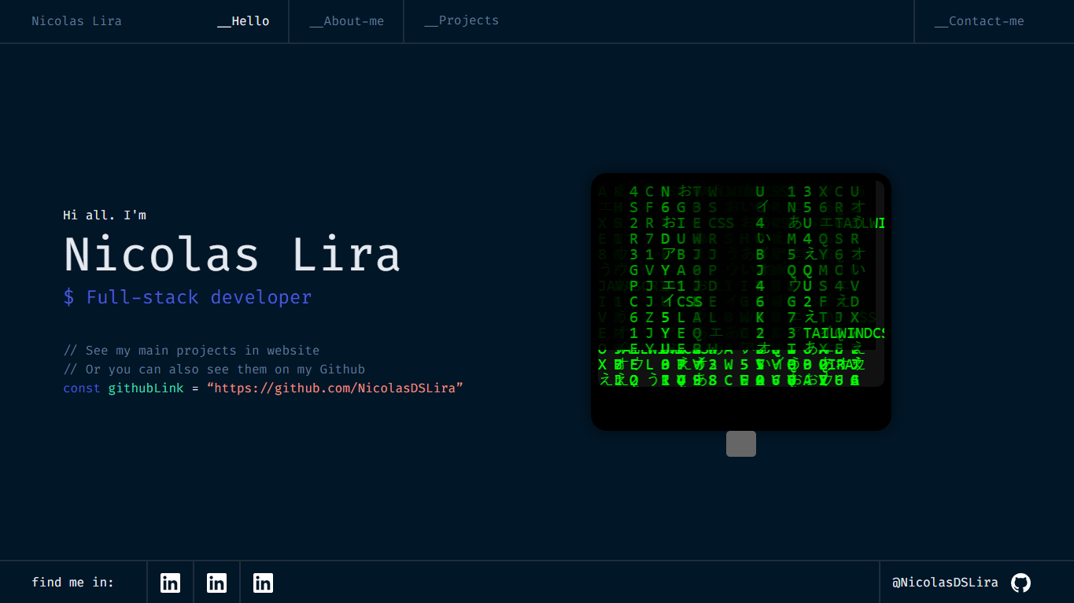Click the 'find me in:' footer label
Screen dimensions: 1074x603
[x=72, y=582]
